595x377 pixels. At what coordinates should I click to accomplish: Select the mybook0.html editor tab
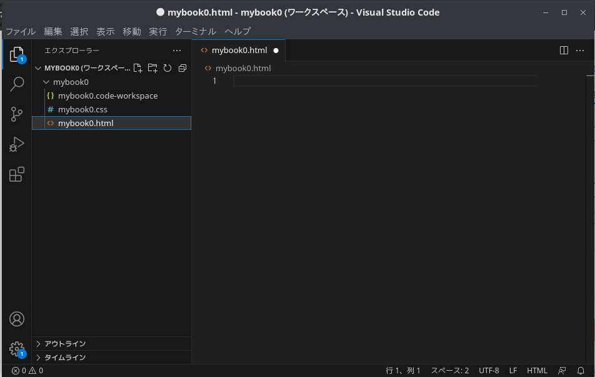pyautogui.click(x=239, y=51)
